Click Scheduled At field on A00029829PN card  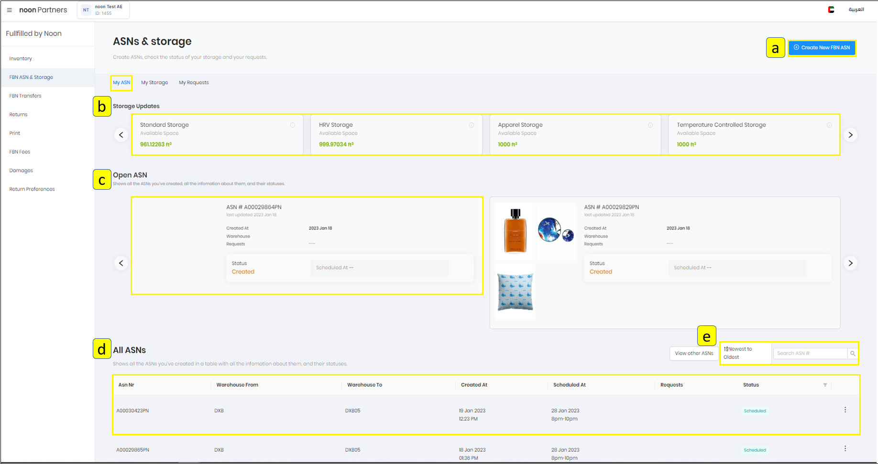click(737, 268)
